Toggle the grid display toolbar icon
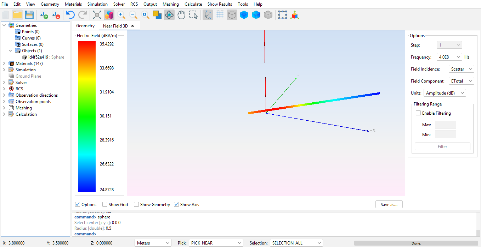This screenshot has height=247, width=481. pyautogui.click(x=220, y=15)
